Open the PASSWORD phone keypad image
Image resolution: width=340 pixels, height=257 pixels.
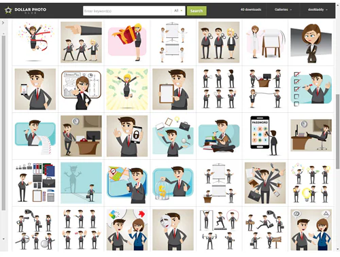pyautogui.click(x=265, y=136)
